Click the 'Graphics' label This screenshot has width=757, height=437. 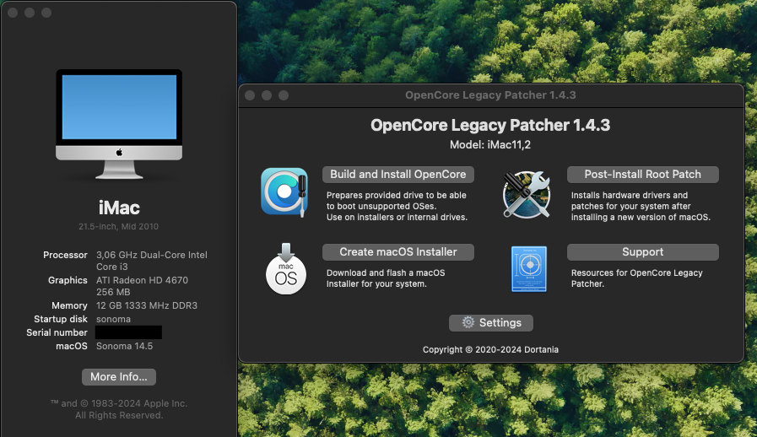pyautogui.click(x=68, y=281)
